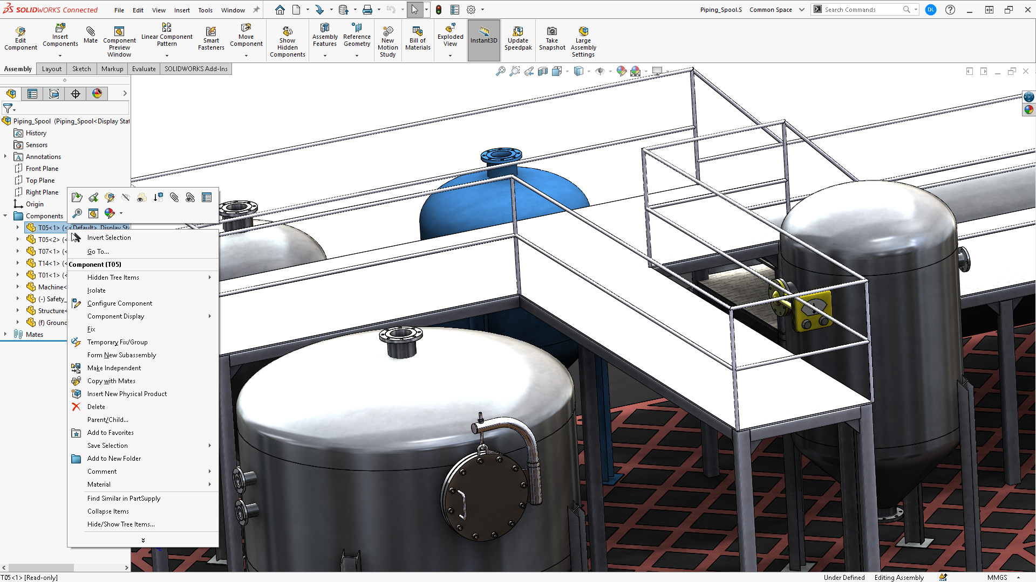The image size is (1036, 582).
Task: Zoom to Fit the model view
Action: pos(501,71)
